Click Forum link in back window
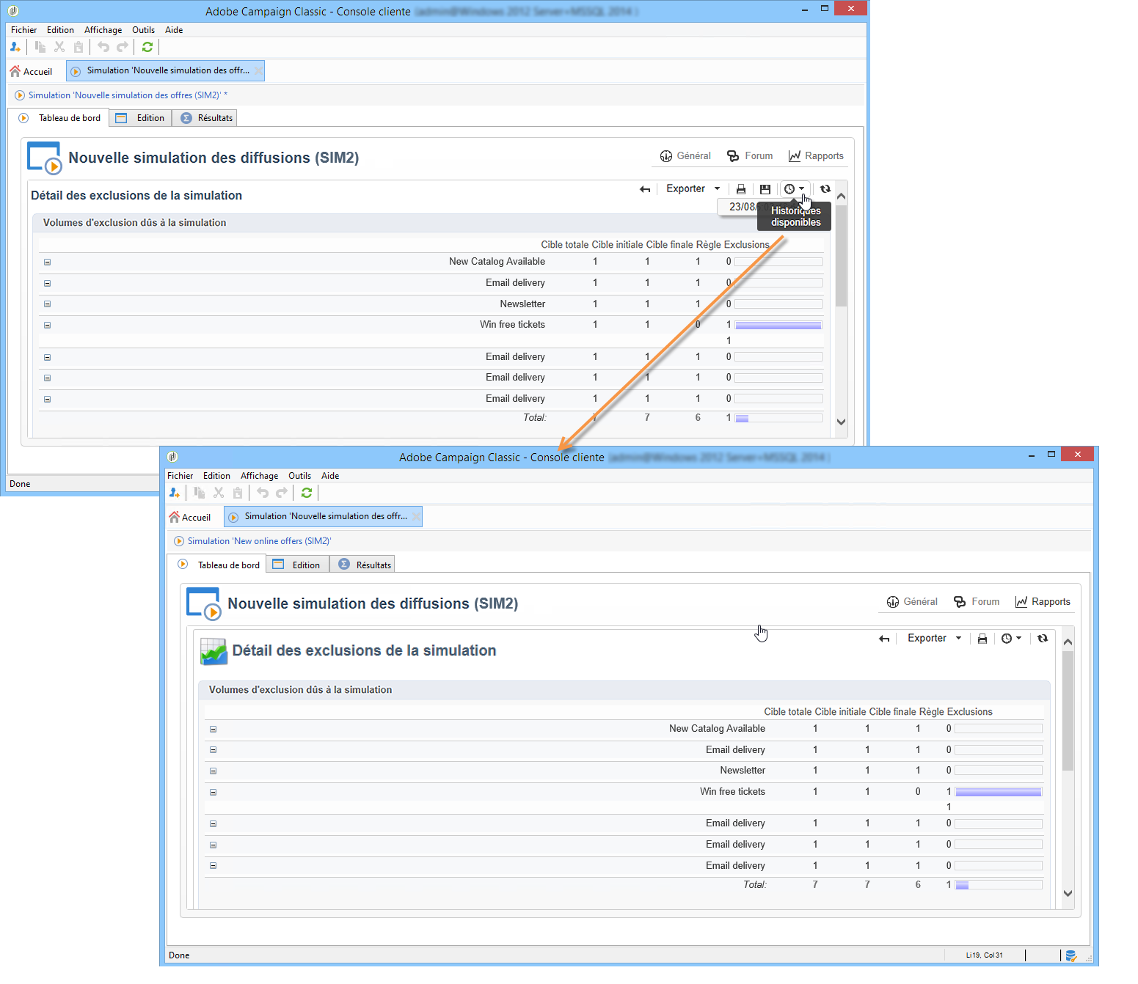The width and height of the screenshot is (1138, 984). tap(750, 156)
